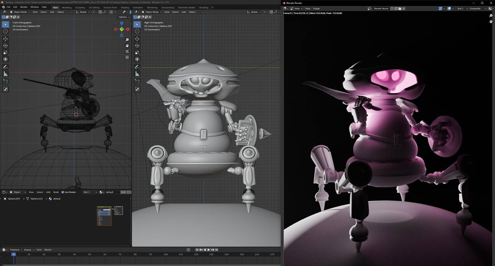495x266 pixels.
Task: Click the default material name field
Action: click(112, 192)
